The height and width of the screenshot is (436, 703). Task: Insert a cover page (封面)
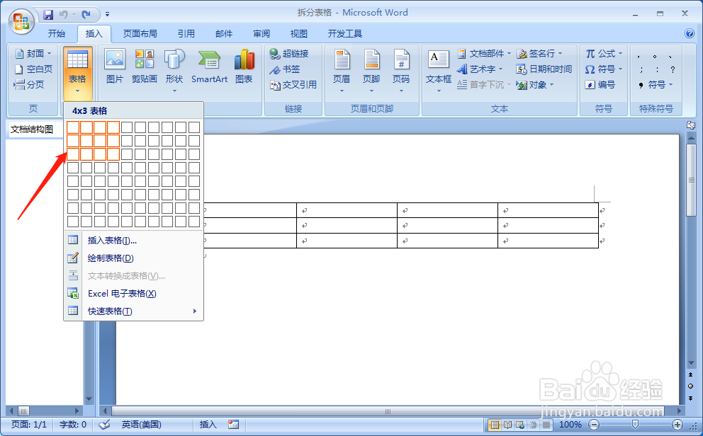coord(33,54)
